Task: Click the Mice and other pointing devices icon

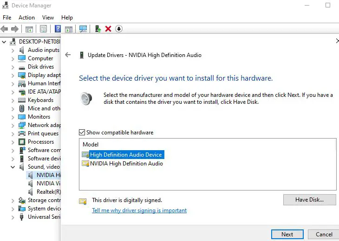Action: click(22, 108)
